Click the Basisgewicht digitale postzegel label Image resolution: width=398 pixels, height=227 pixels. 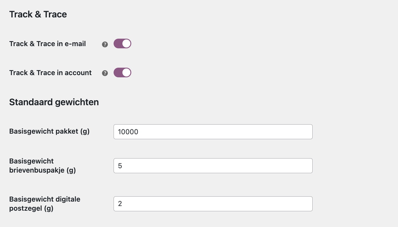click(x=44, y=204)
